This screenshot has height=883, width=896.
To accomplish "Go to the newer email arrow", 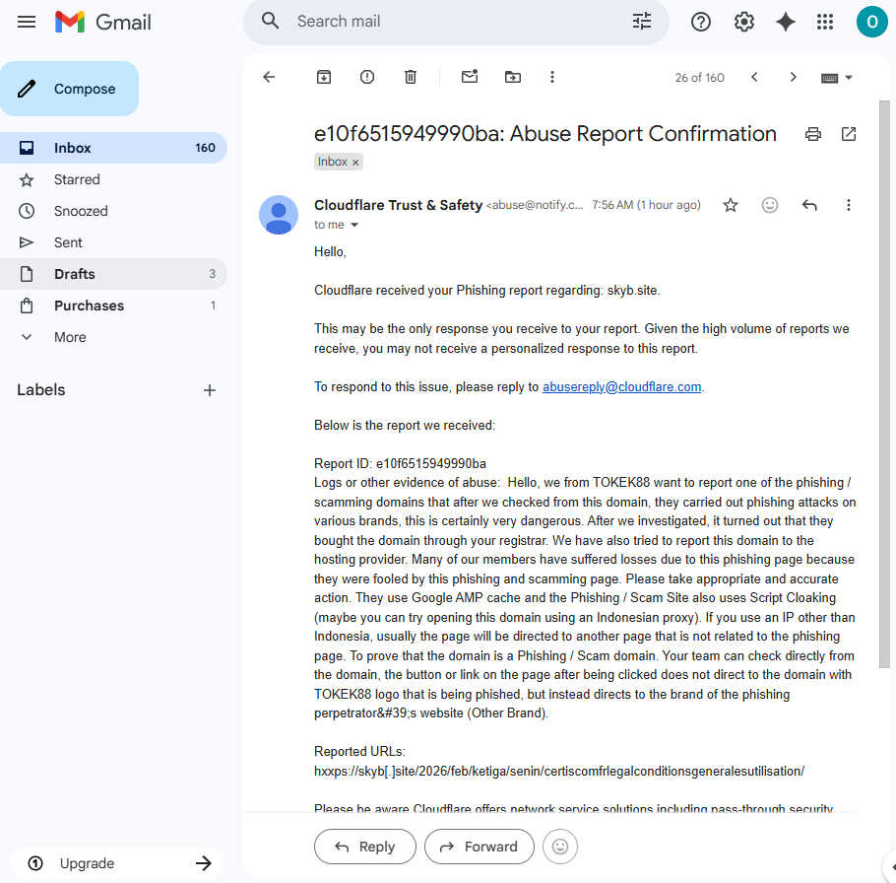I will click(754, 77).
